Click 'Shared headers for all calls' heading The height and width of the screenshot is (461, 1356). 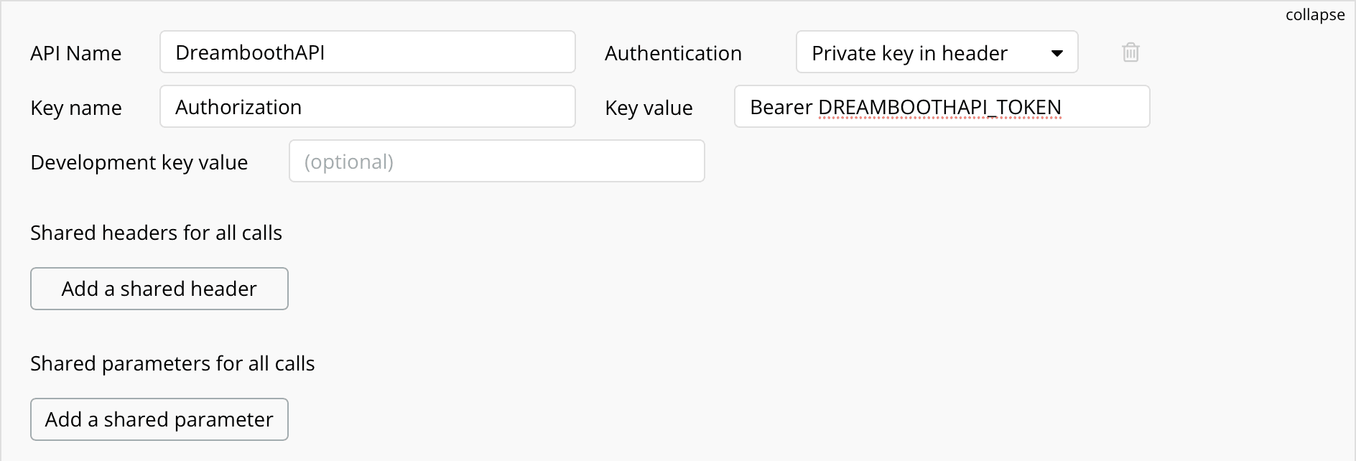[156, 233]
